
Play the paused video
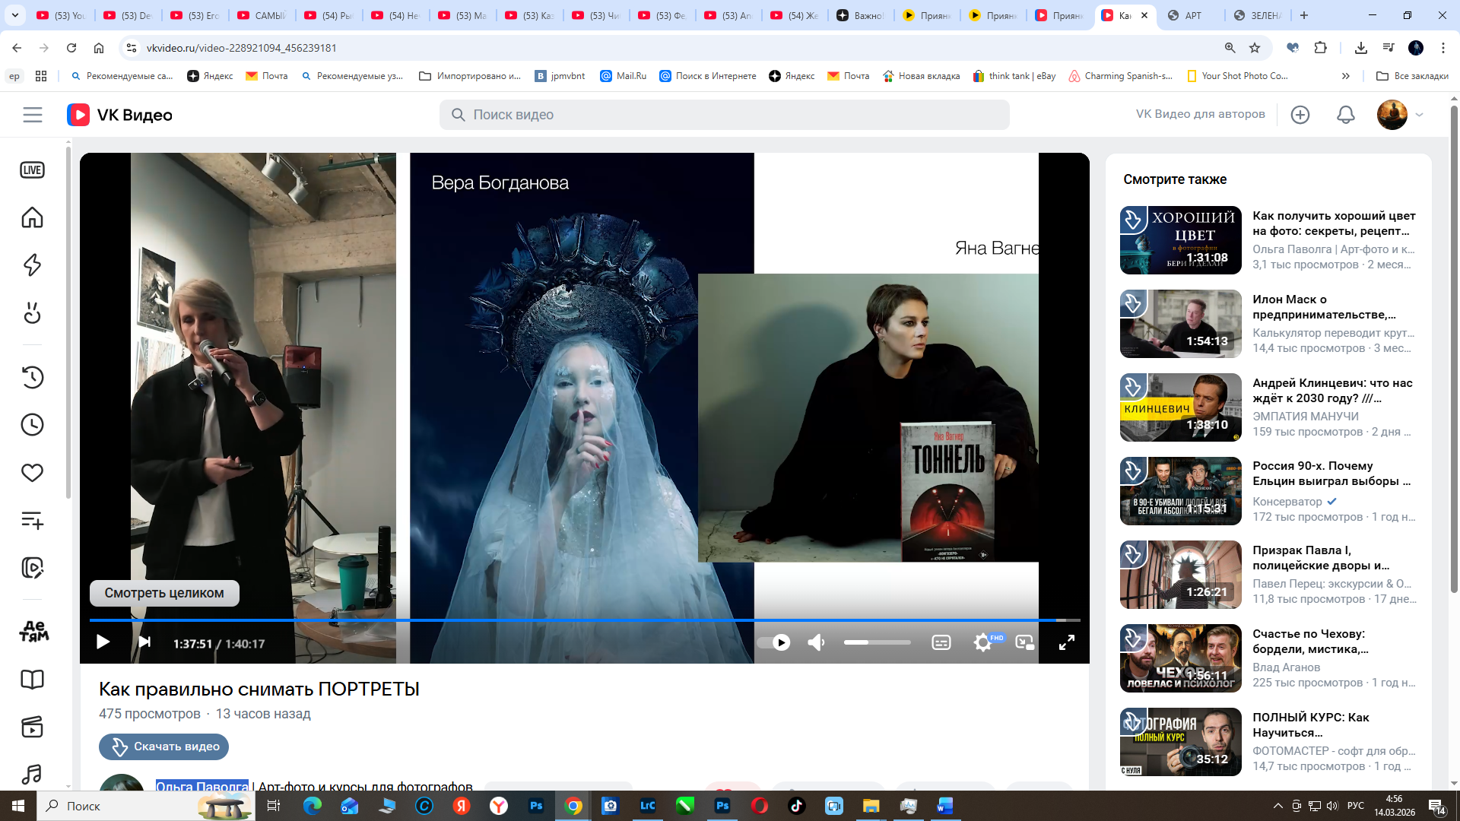point(103,642)
